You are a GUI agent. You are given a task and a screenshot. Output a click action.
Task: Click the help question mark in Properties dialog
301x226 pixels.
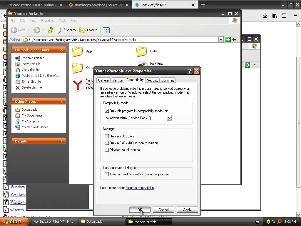coord(190,71)
